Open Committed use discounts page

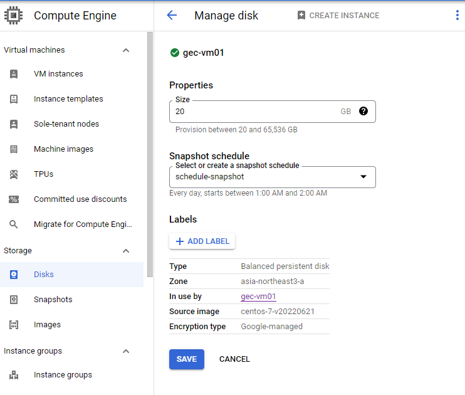[x=72, y=199]
